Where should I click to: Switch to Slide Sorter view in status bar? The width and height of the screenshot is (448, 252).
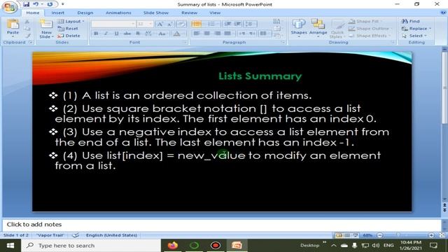347,235
